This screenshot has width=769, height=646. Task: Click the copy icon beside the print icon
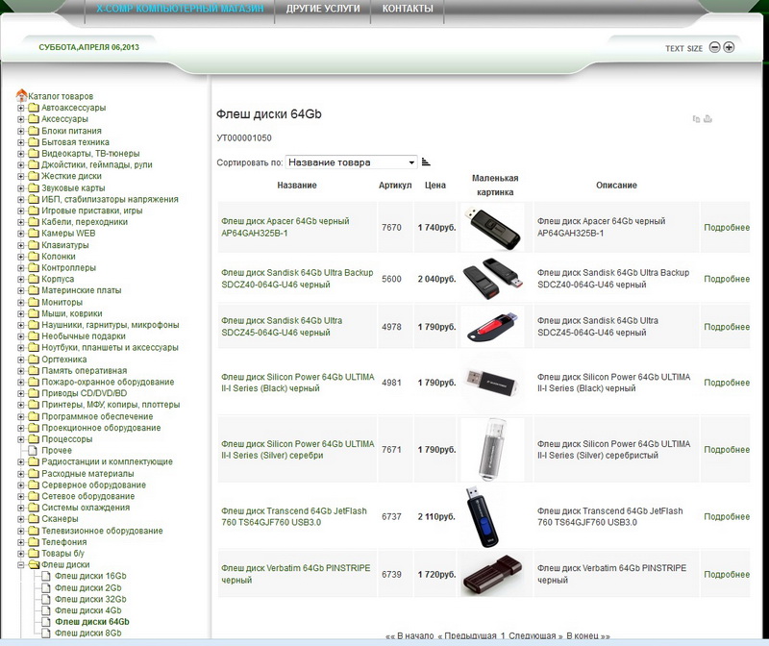pos(696,119)
